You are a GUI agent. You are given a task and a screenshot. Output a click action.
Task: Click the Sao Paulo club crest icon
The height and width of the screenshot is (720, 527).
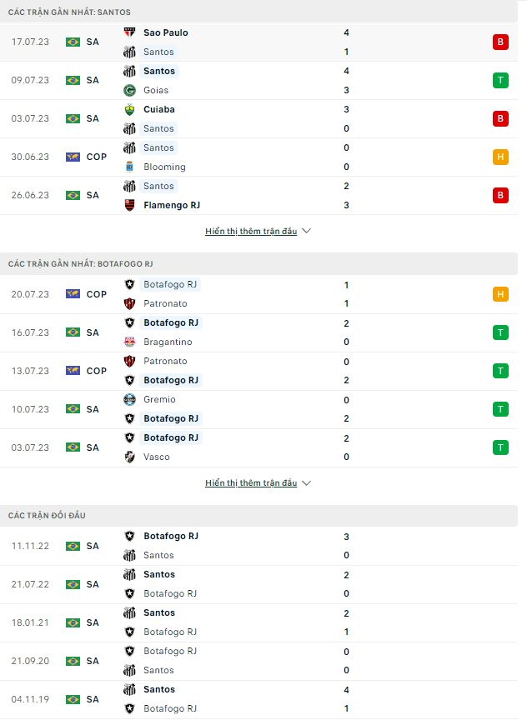pyautogui.click(x=129, y=32)
